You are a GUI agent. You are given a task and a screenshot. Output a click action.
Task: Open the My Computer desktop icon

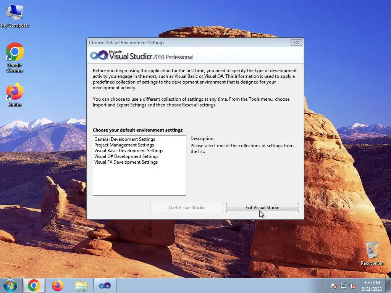pyautogui.click(x=15, y=16)
